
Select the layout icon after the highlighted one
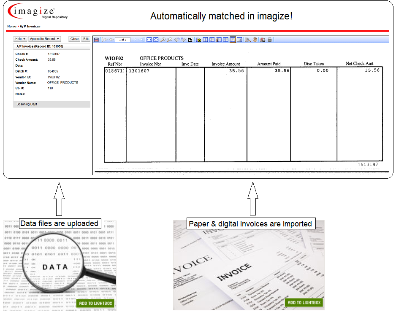pos(239,40)
